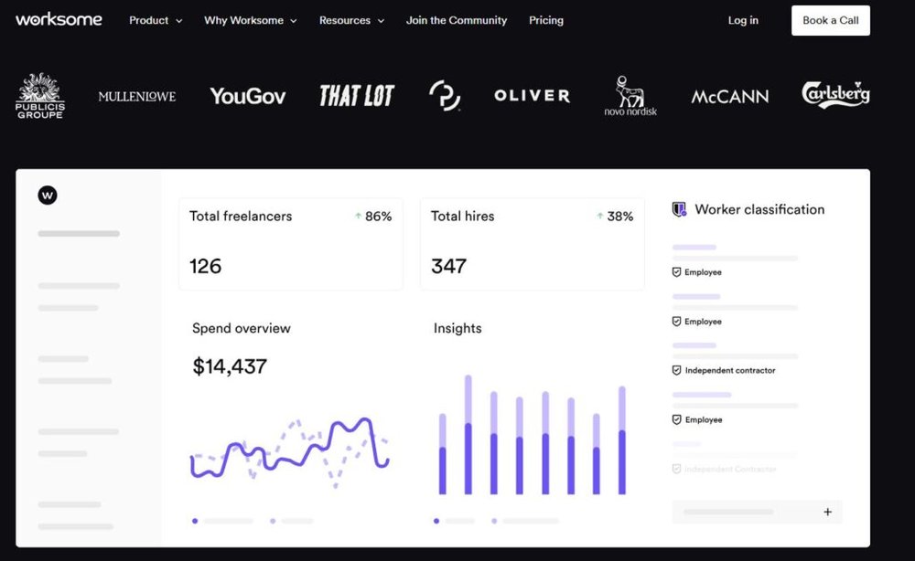
Task: Click the Novo Nordisk bull logo
Action: [630, 96]
